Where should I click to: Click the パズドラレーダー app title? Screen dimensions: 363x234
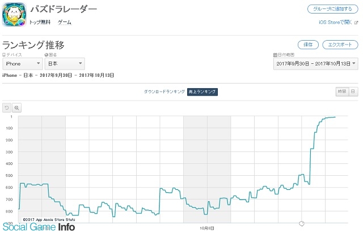(x=64, y=9)
